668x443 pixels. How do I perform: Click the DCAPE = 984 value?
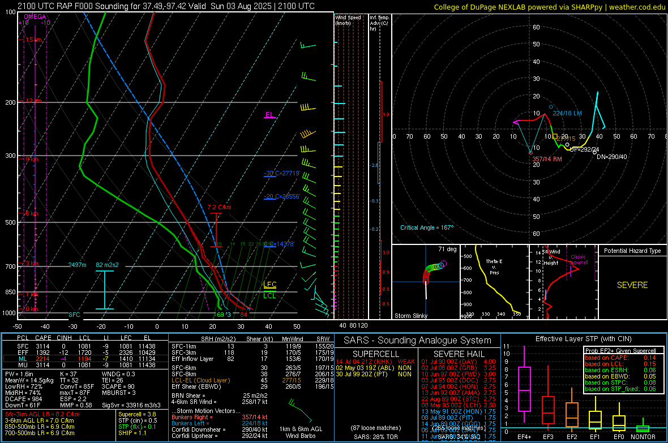[x=23, y=399]
